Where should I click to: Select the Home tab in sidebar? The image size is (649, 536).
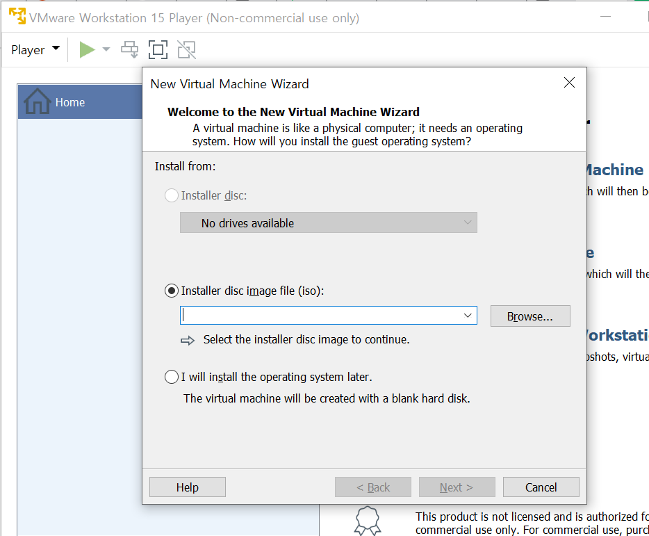tap(81, 102)
